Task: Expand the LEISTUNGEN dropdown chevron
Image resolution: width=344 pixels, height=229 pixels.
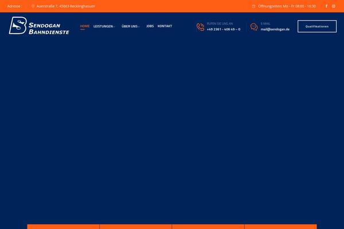Action: point(114,27)
